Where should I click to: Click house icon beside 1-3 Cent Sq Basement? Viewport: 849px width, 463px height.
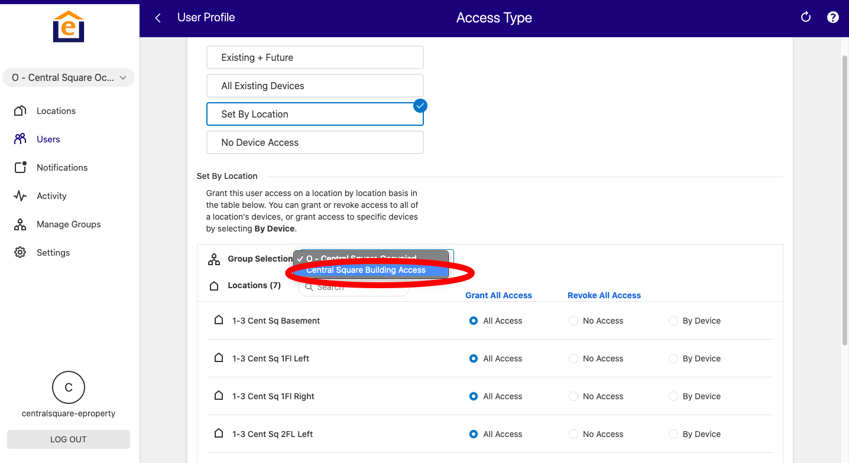coord(219,320)
